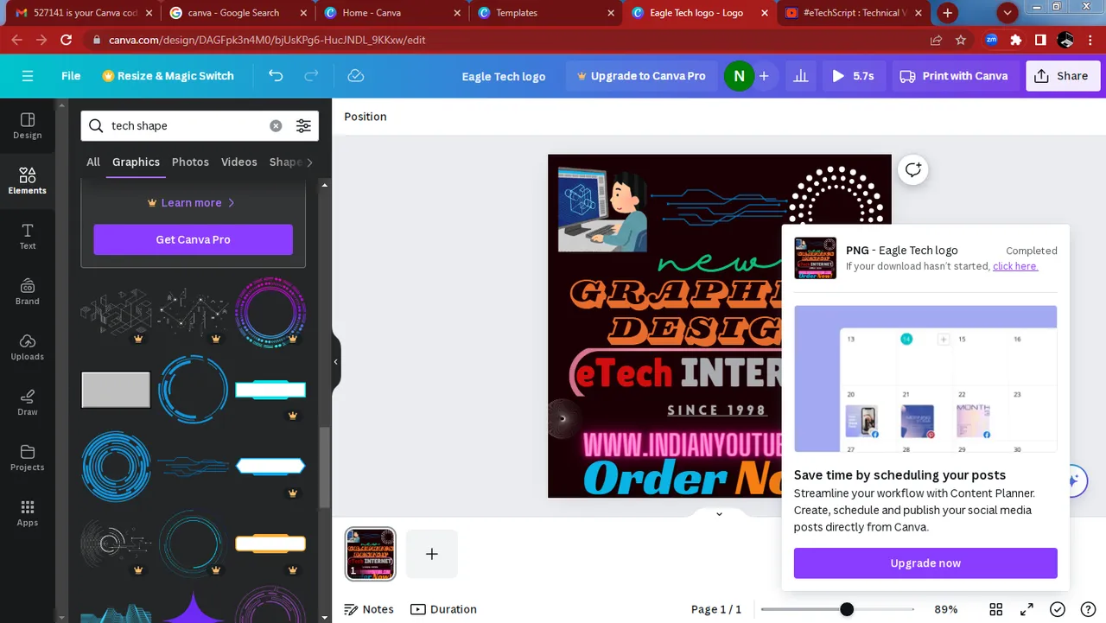This screenshot has width=1106, height=623.
Task: Open the Design panel
Action: click(28, 126)
